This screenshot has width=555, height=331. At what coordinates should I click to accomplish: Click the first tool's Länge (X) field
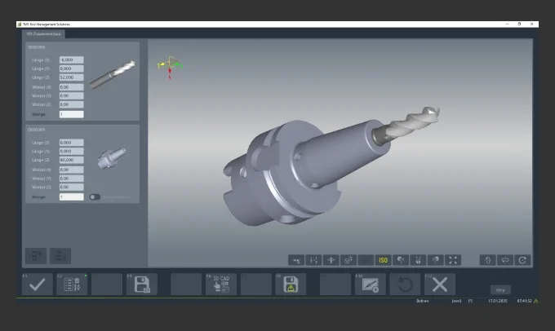(71, 60)
